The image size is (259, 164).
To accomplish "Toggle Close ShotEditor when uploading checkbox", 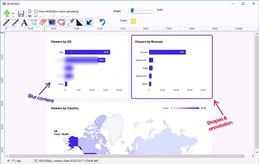I will point(36,12).
